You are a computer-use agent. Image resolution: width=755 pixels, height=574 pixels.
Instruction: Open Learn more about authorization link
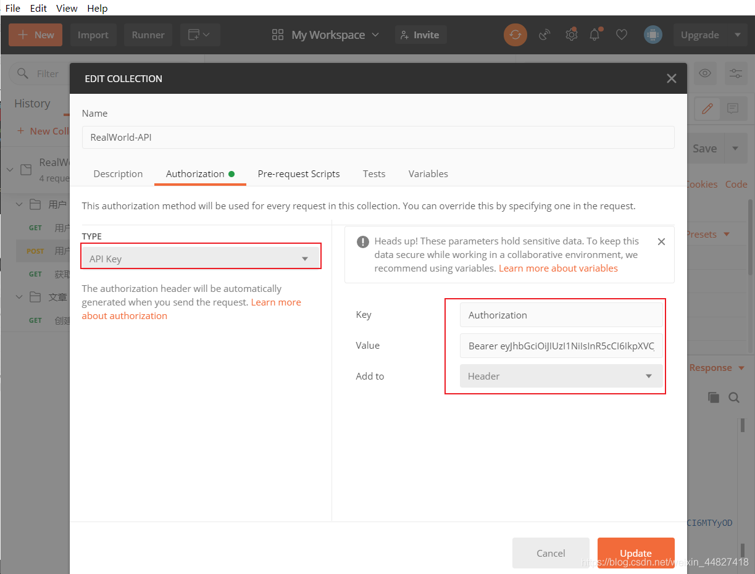tap(191, 309)
